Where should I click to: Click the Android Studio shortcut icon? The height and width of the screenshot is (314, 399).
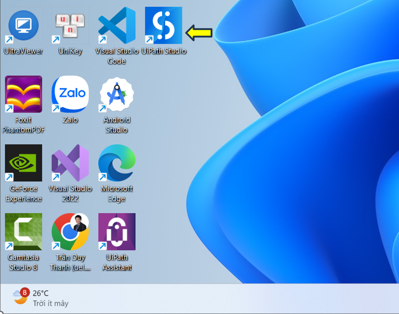(x=117, y=94)
